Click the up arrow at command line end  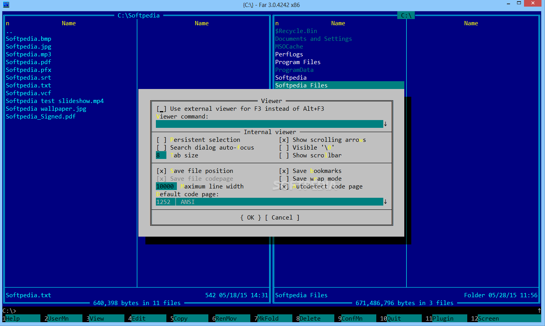coord(539,310)
